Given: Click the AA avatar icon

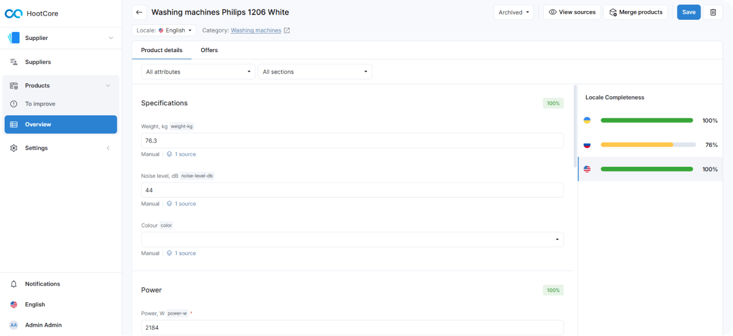Looking at the screenshot, I should point(14,325).
